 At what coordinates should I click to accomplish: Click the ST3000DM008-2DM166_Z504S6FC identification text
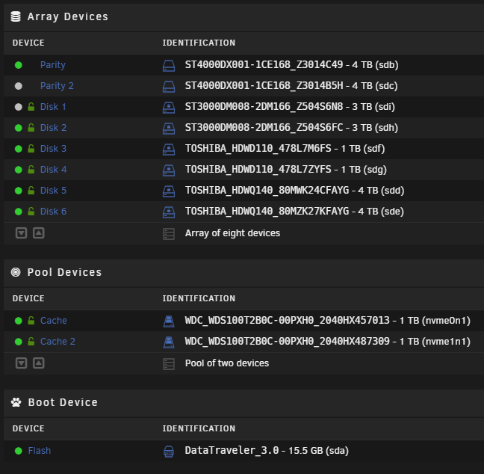264,127
